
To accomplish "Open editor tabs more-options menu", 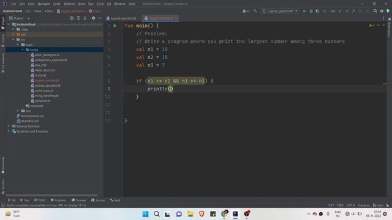I will click(383, 18).
